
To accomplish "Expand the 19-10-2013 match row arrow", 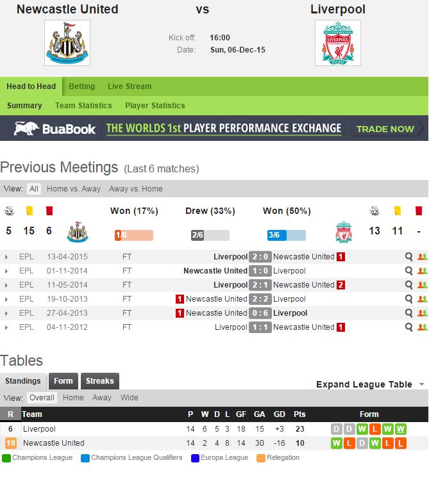I will click(x=6, y=299).
